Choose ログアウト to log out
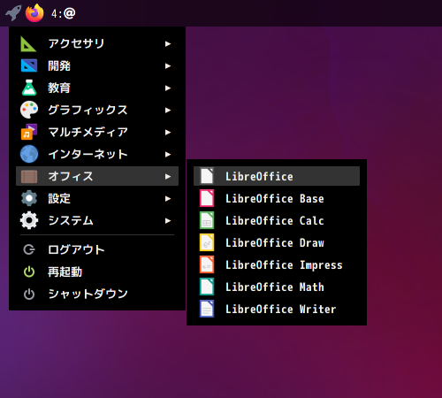 point(97,249)
